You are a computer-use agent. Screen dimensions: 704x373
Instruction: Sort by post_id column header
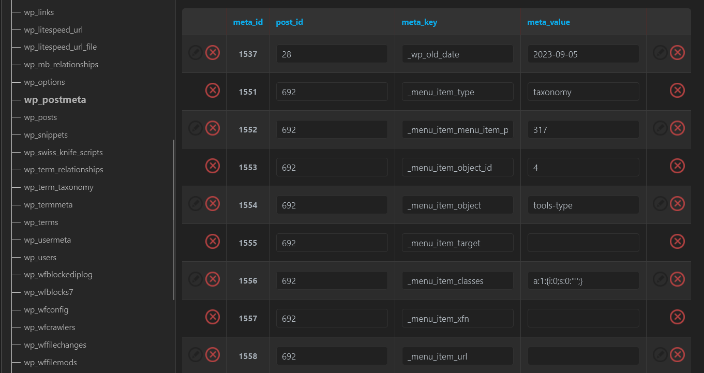pyautogui.click(x=290, y=22)
